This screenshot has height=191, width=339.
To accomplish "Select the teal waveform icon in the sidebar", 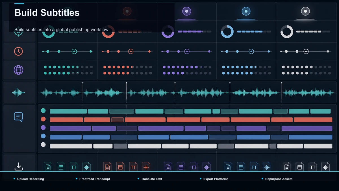I will pos(18,93).
